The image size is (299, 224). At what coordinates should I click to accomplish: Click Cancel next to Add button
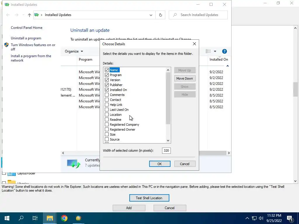tap(170, 208)
